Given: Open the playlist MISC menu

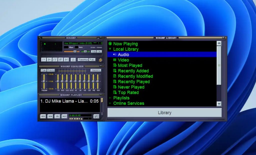Looking at the screenshot, I should point(64,116).
